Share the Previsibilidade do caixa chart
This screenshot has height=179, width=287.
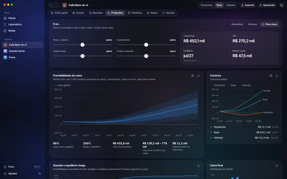[x=198, y=76]
